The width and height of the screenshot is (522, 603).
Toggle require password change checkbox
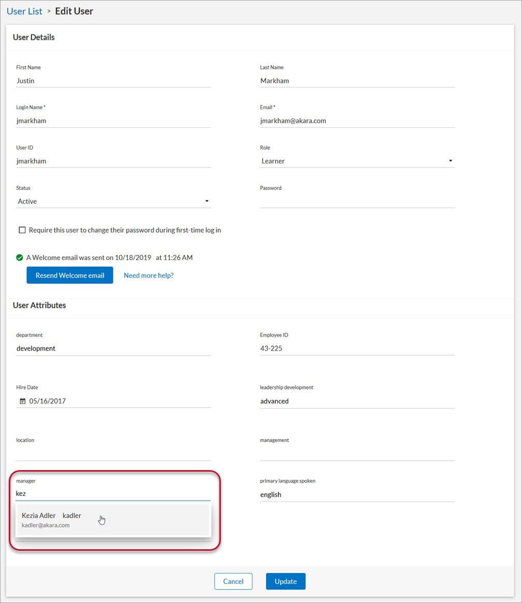22,230
